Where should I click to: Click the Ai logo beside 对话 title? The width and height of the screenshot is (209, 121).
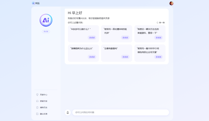coord(33,3)
